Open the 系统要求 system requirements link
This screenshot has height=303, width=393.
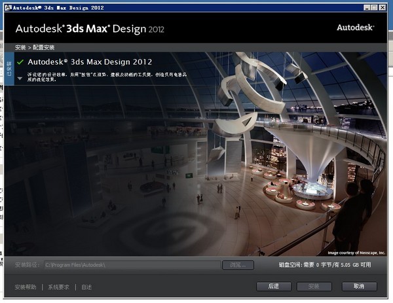58,287
